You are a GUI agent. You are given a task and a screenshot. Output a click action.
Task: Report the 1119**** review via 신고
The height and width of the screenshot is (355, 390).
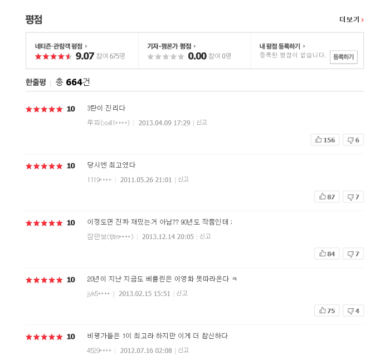(x=183, y=179)
